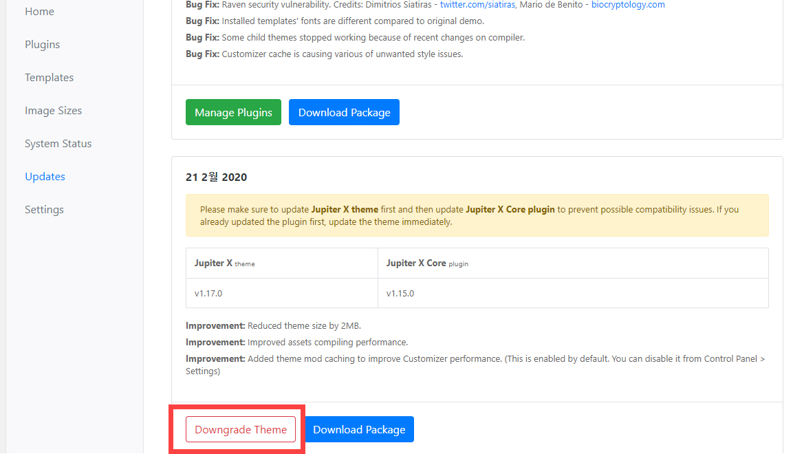Image resolution: width=793 pixels, height=454 pixels.
Task: Select the v1.17.0 version cell
Action: 282,293
